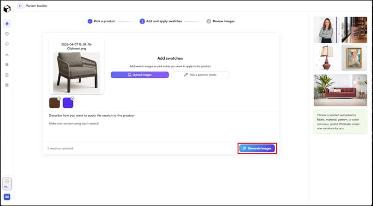Open the SU user avatar
The height and width of the screenshot is (206, 373).
pyautogui.click(x=7, y=197)
